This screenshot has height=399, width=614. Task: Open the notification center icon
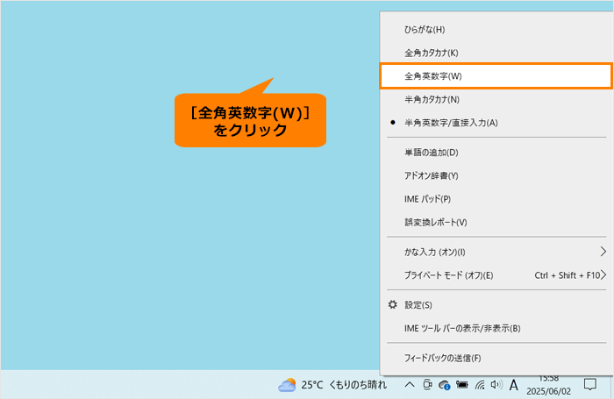point(590,384)
